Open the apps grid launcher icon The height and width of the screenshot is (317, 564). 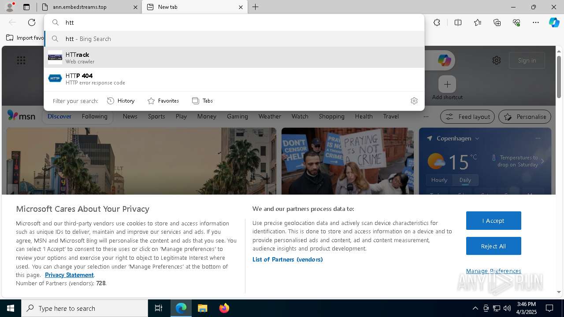(x=21, y=60)
